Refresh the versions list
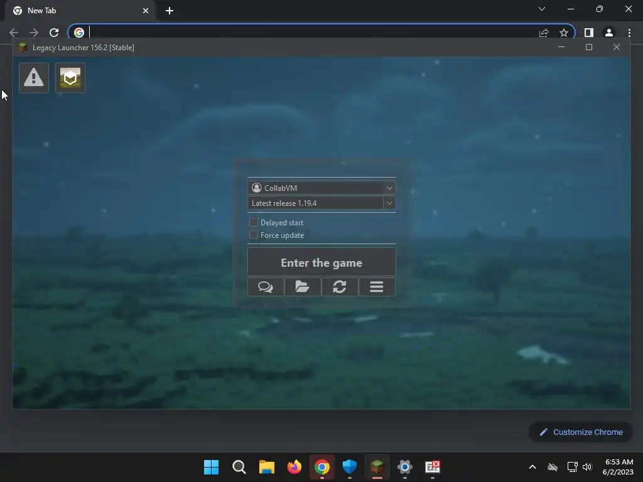Image resolution: width=643 pixels, height=482 pixels. [x=340, y=286]
